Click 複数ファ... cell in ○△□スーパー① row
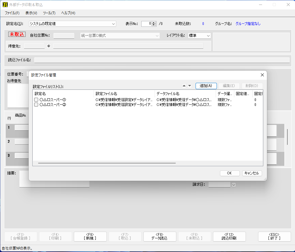This screenshot has width=295, height=252. (x=225, y=100)
